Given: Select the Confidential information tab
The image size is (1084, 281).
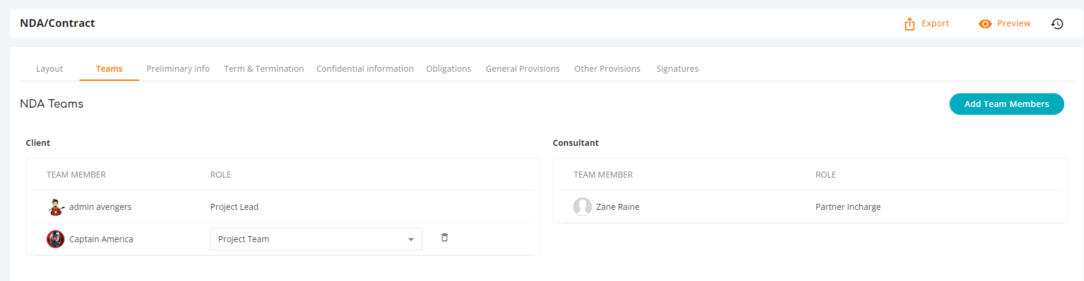Looking at the screenshot, I should pos(365,69).
